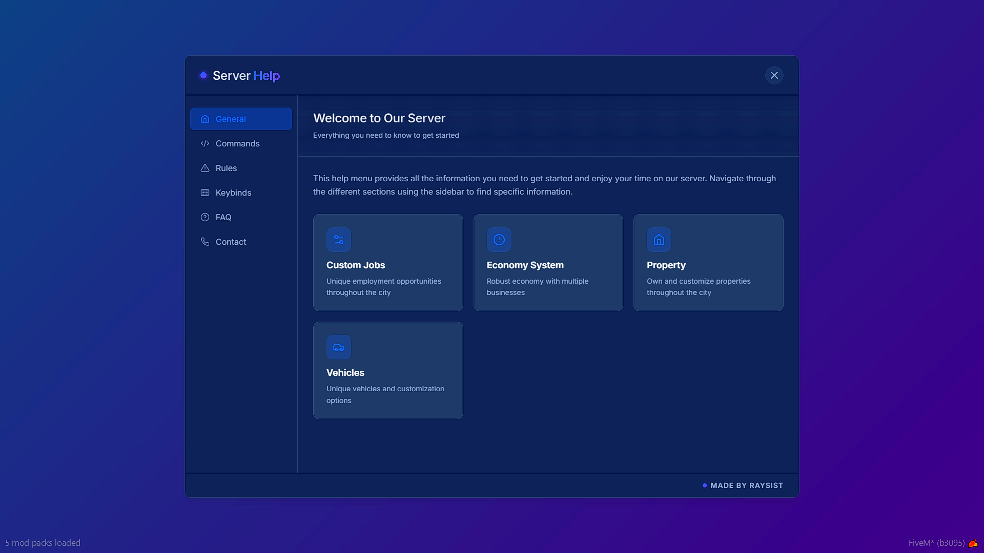
Task: Click the alert circle icon on Economy System
Action: pyautogui.click(x=499, y=240)
